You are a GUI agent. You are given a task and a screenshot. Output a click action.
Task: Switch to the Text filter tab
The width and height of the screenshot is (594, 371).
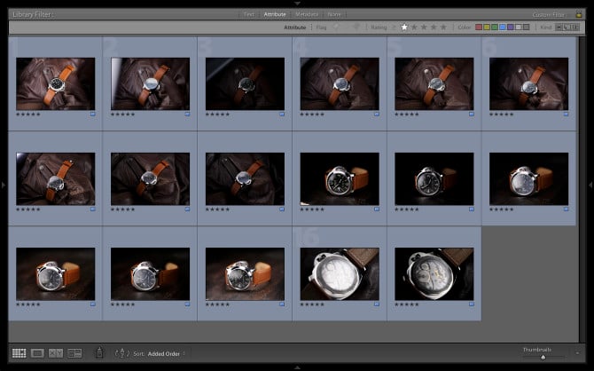pyautogui.click(x=248, y=14)
